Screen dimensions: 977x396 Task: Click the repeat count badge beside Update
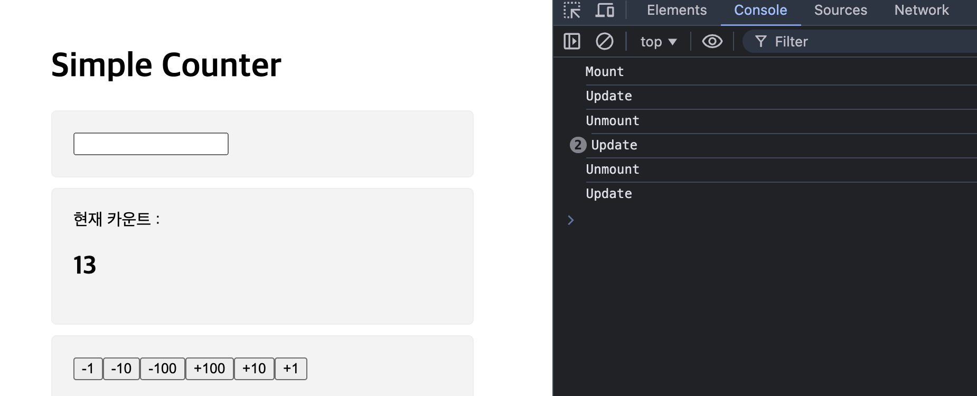(x=578, y=145)
